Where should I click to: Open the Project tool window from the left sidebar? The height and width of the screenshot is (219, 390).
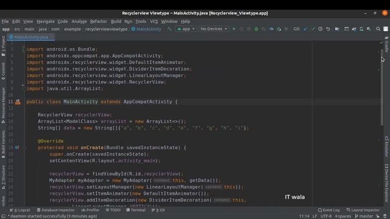pos(3,46)
